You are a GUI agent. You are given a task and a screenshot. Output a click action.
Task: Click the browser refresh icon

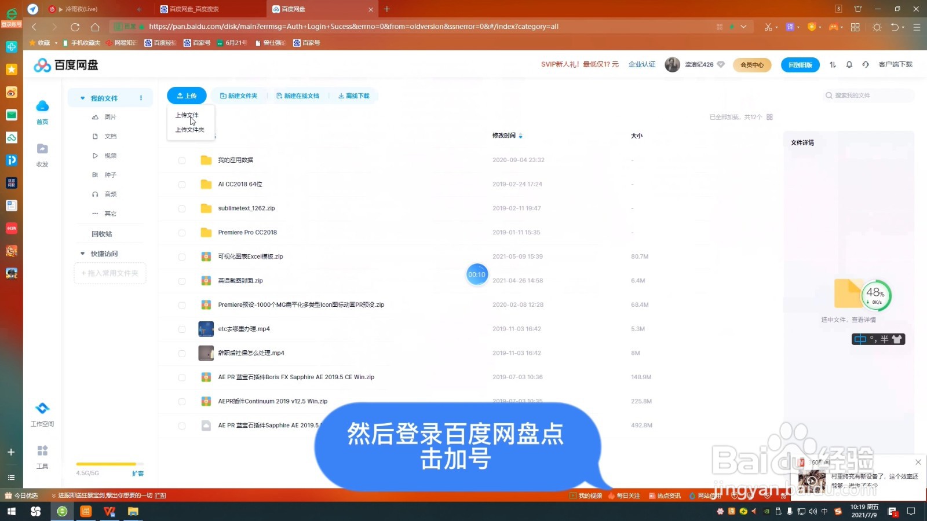point(75,27)
